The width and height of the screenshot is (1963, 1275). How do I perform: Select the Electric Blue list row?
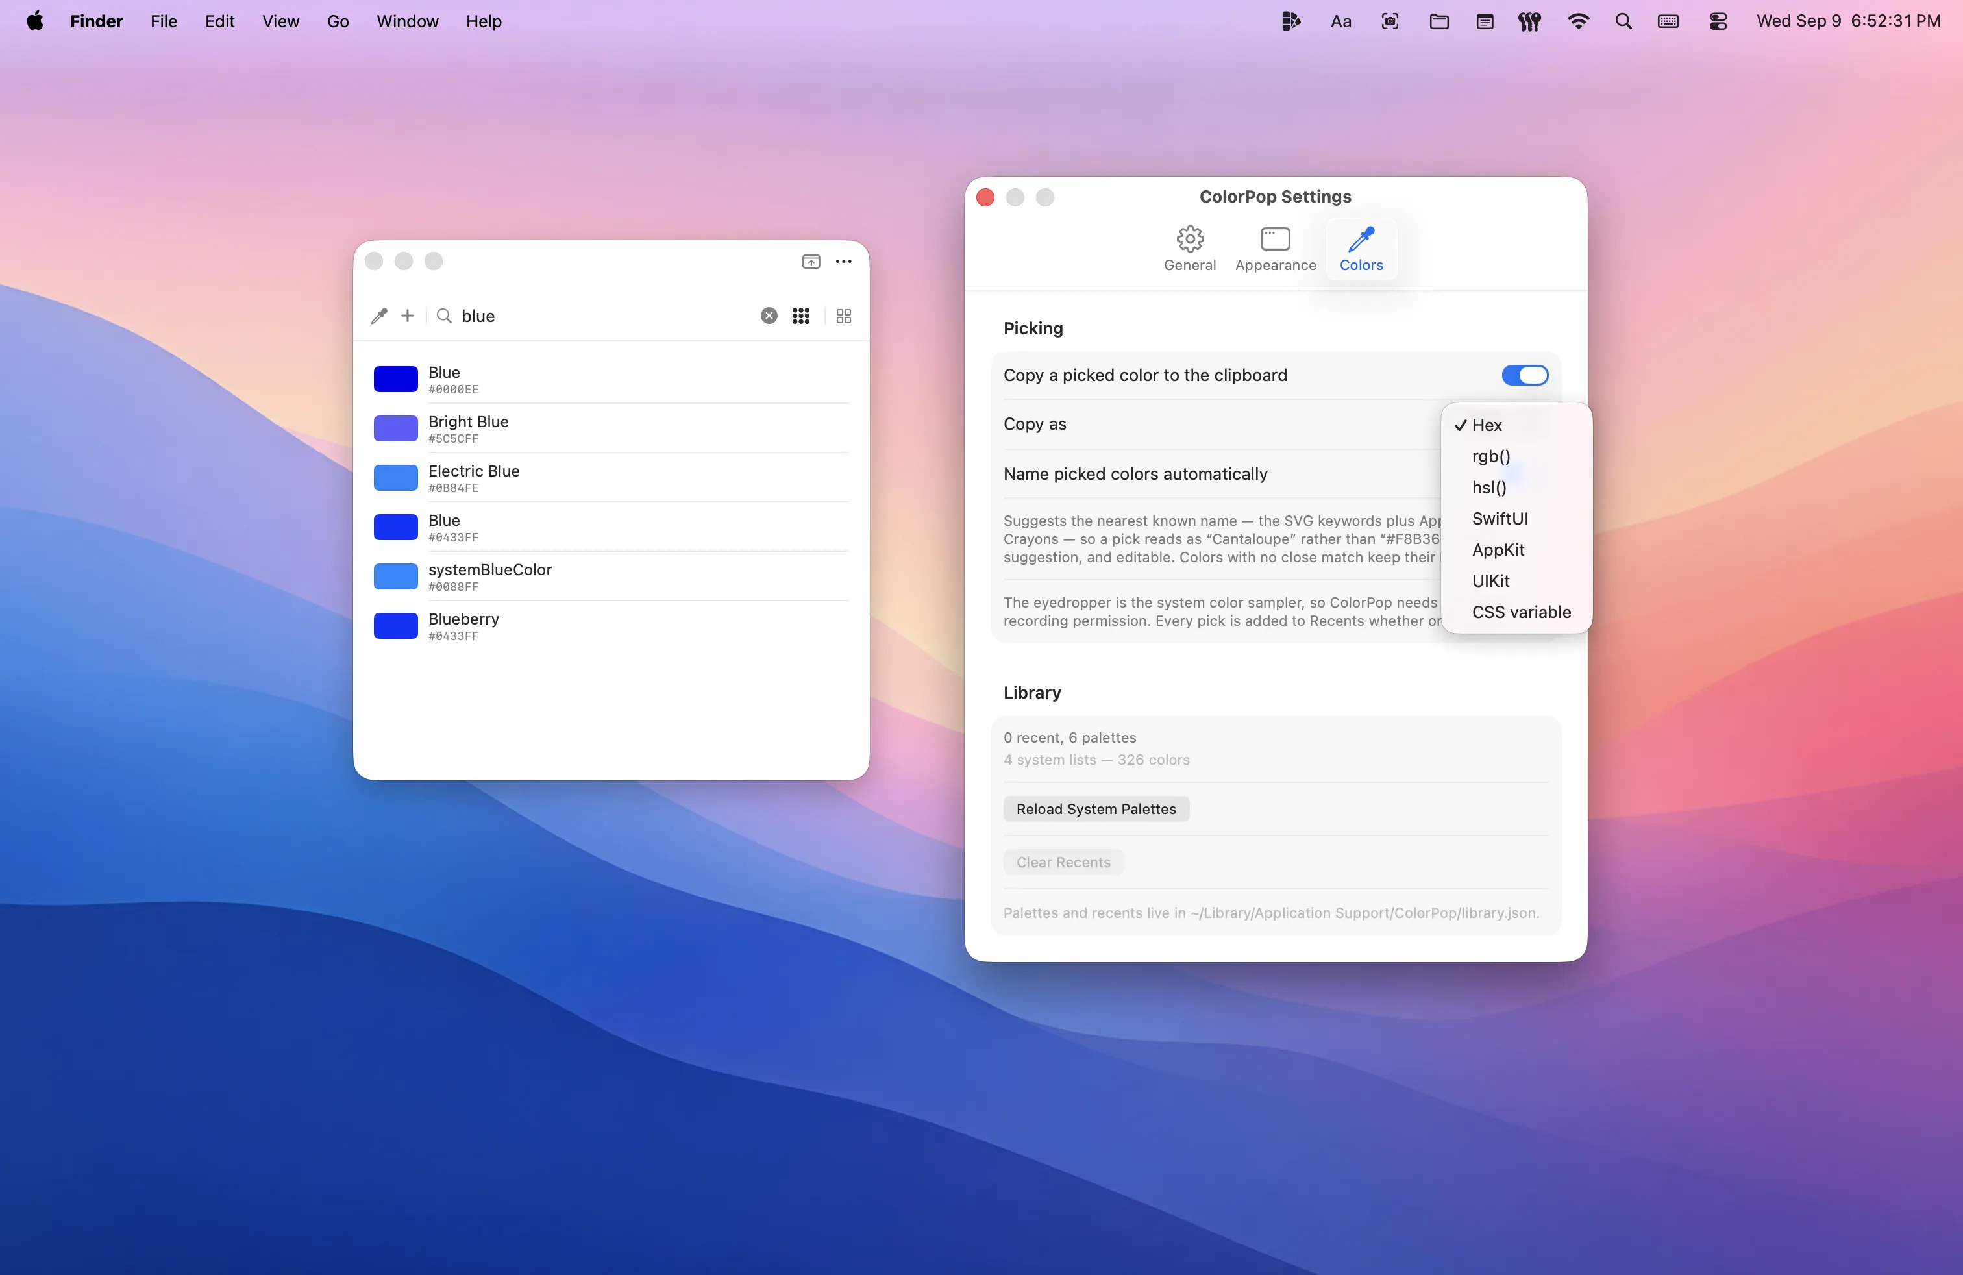pos(611,478)
